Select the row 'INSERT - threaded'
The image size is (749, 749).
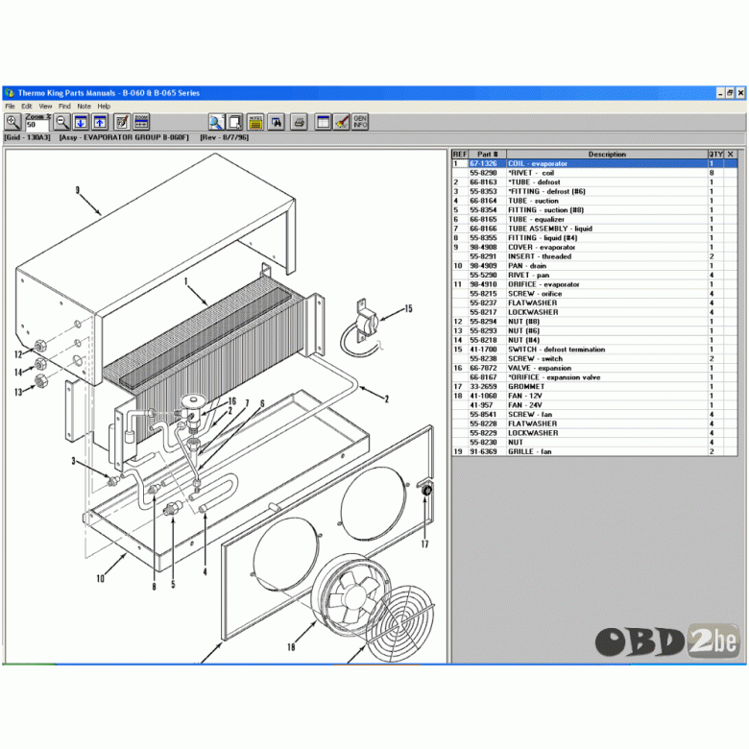click(x=594, y=256)
